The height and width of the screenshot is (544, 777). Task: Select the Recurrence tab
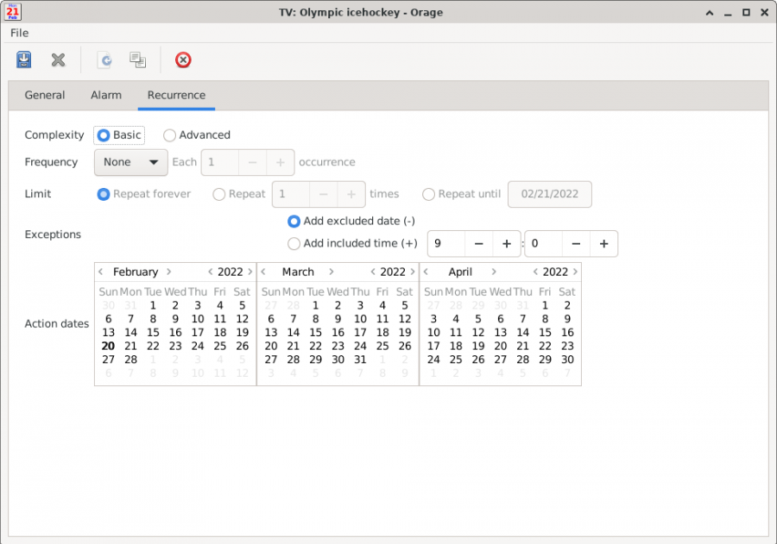coord(176,95)
